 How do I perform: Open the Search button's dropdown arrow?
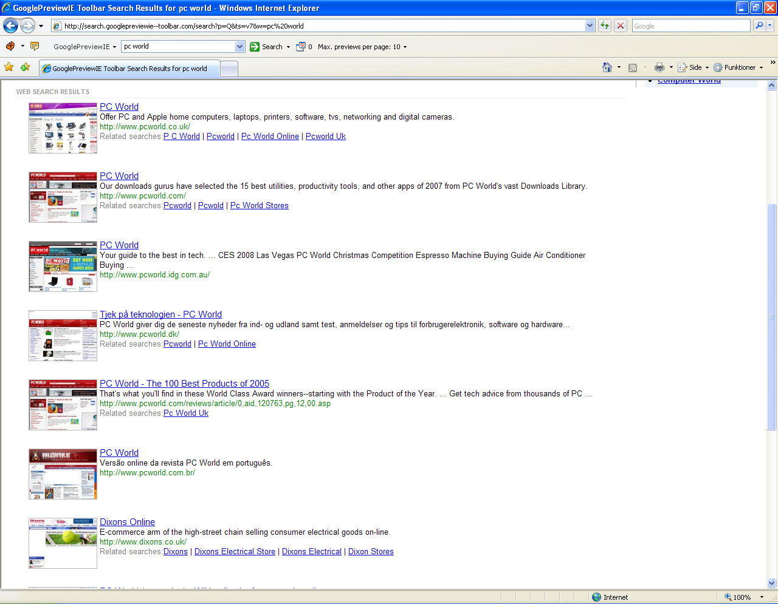[288, 47]
